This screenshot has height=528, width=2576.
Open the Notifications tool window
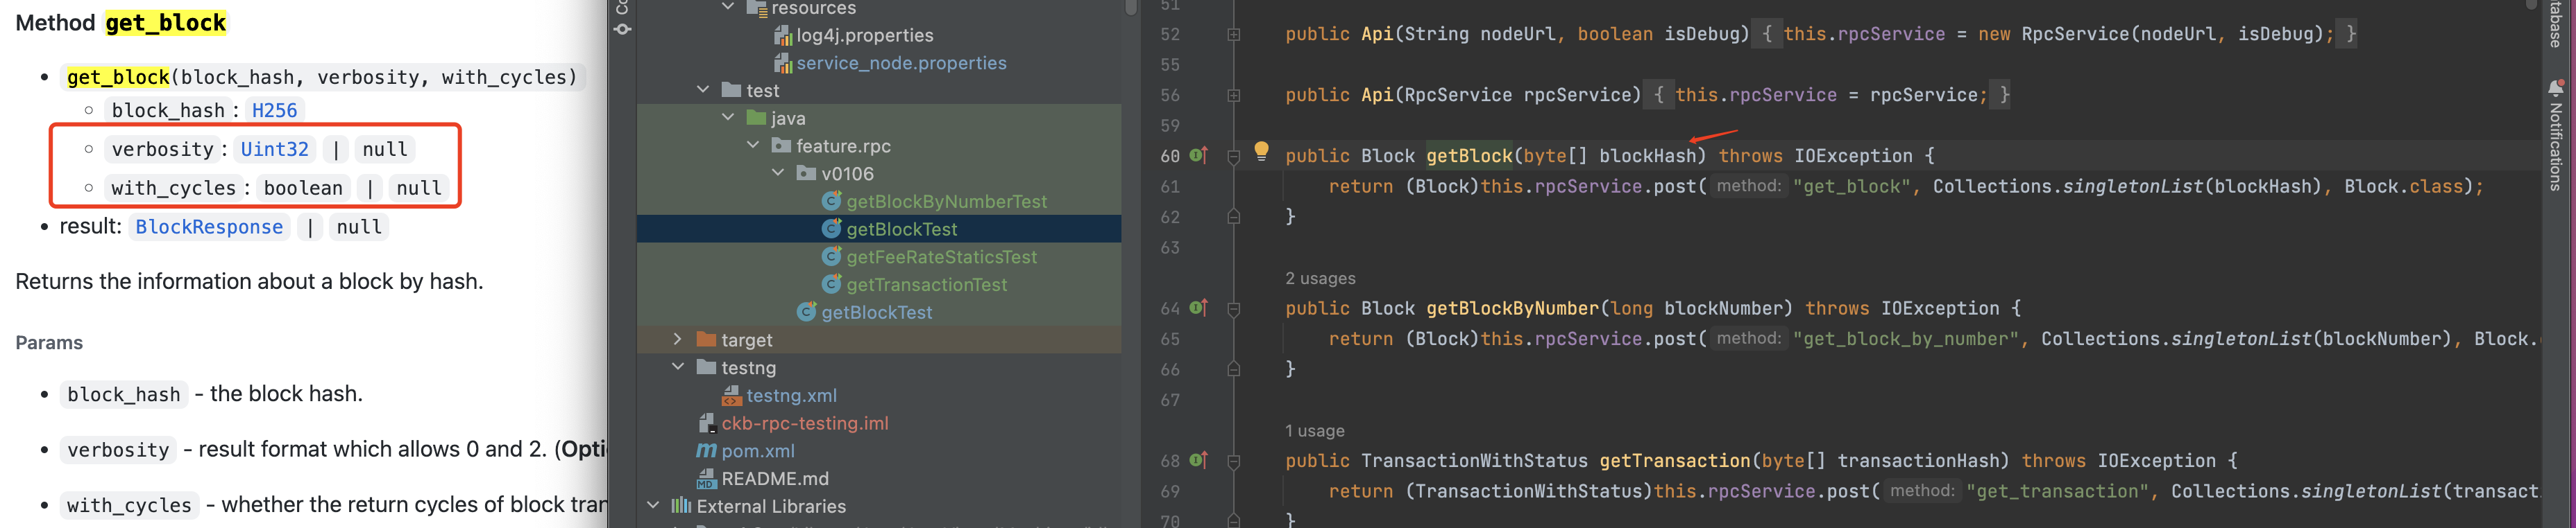click(2556, 134)
